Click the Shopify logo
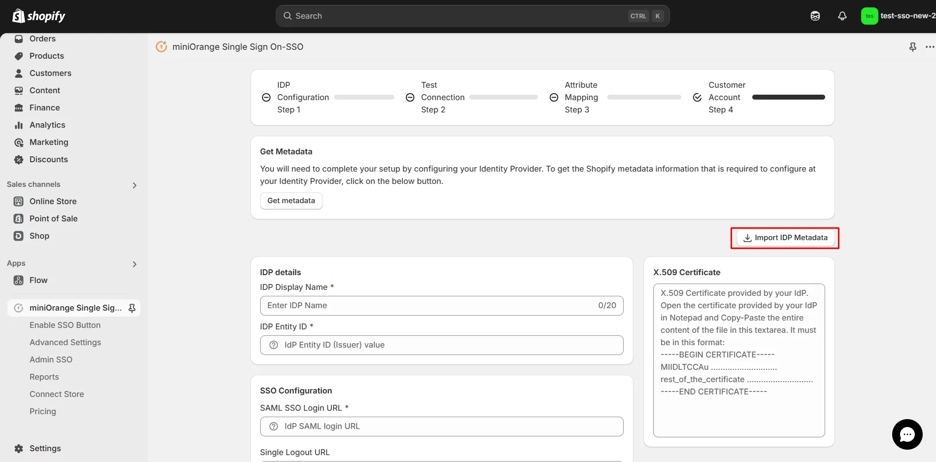Viewport: 936px width, 462px height. (38, 16)
